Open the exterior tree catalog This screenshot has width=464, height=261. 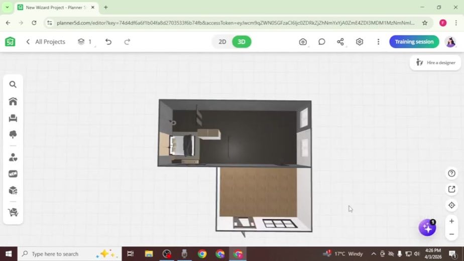click(13, 135)
